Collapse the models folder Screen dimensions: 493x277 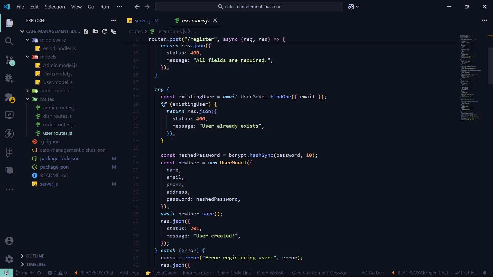(x=27, y=57)
